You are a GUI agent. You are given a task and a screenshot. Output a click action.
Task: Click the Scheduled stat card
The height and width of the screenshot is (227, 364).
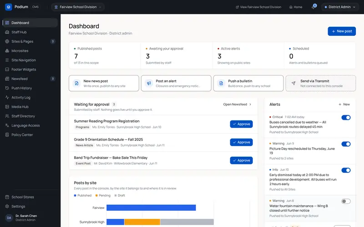coord(320,55)
